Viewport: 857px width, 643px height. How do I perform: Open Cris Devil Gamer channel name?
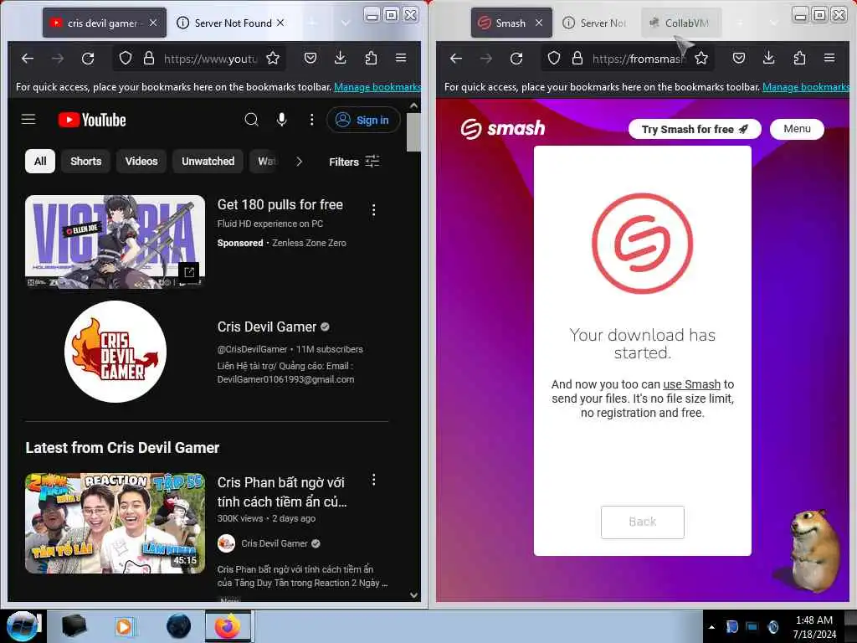267,327
